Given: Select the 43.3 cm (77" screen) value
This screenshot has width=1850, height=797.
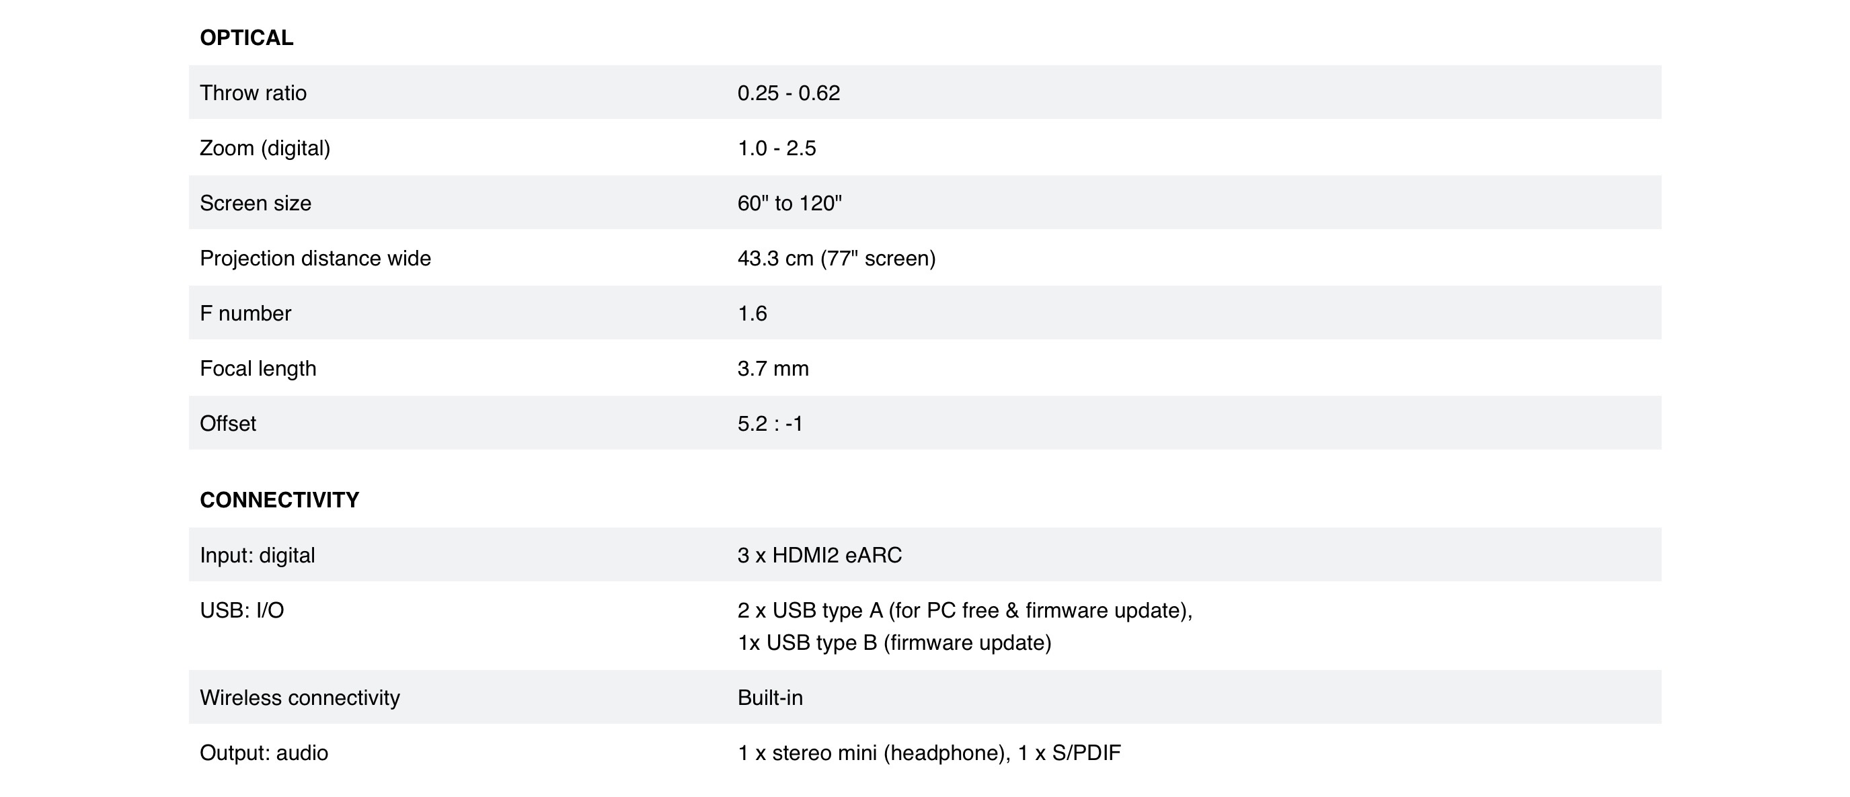Looking at the screenshot, I should (836, 258).
